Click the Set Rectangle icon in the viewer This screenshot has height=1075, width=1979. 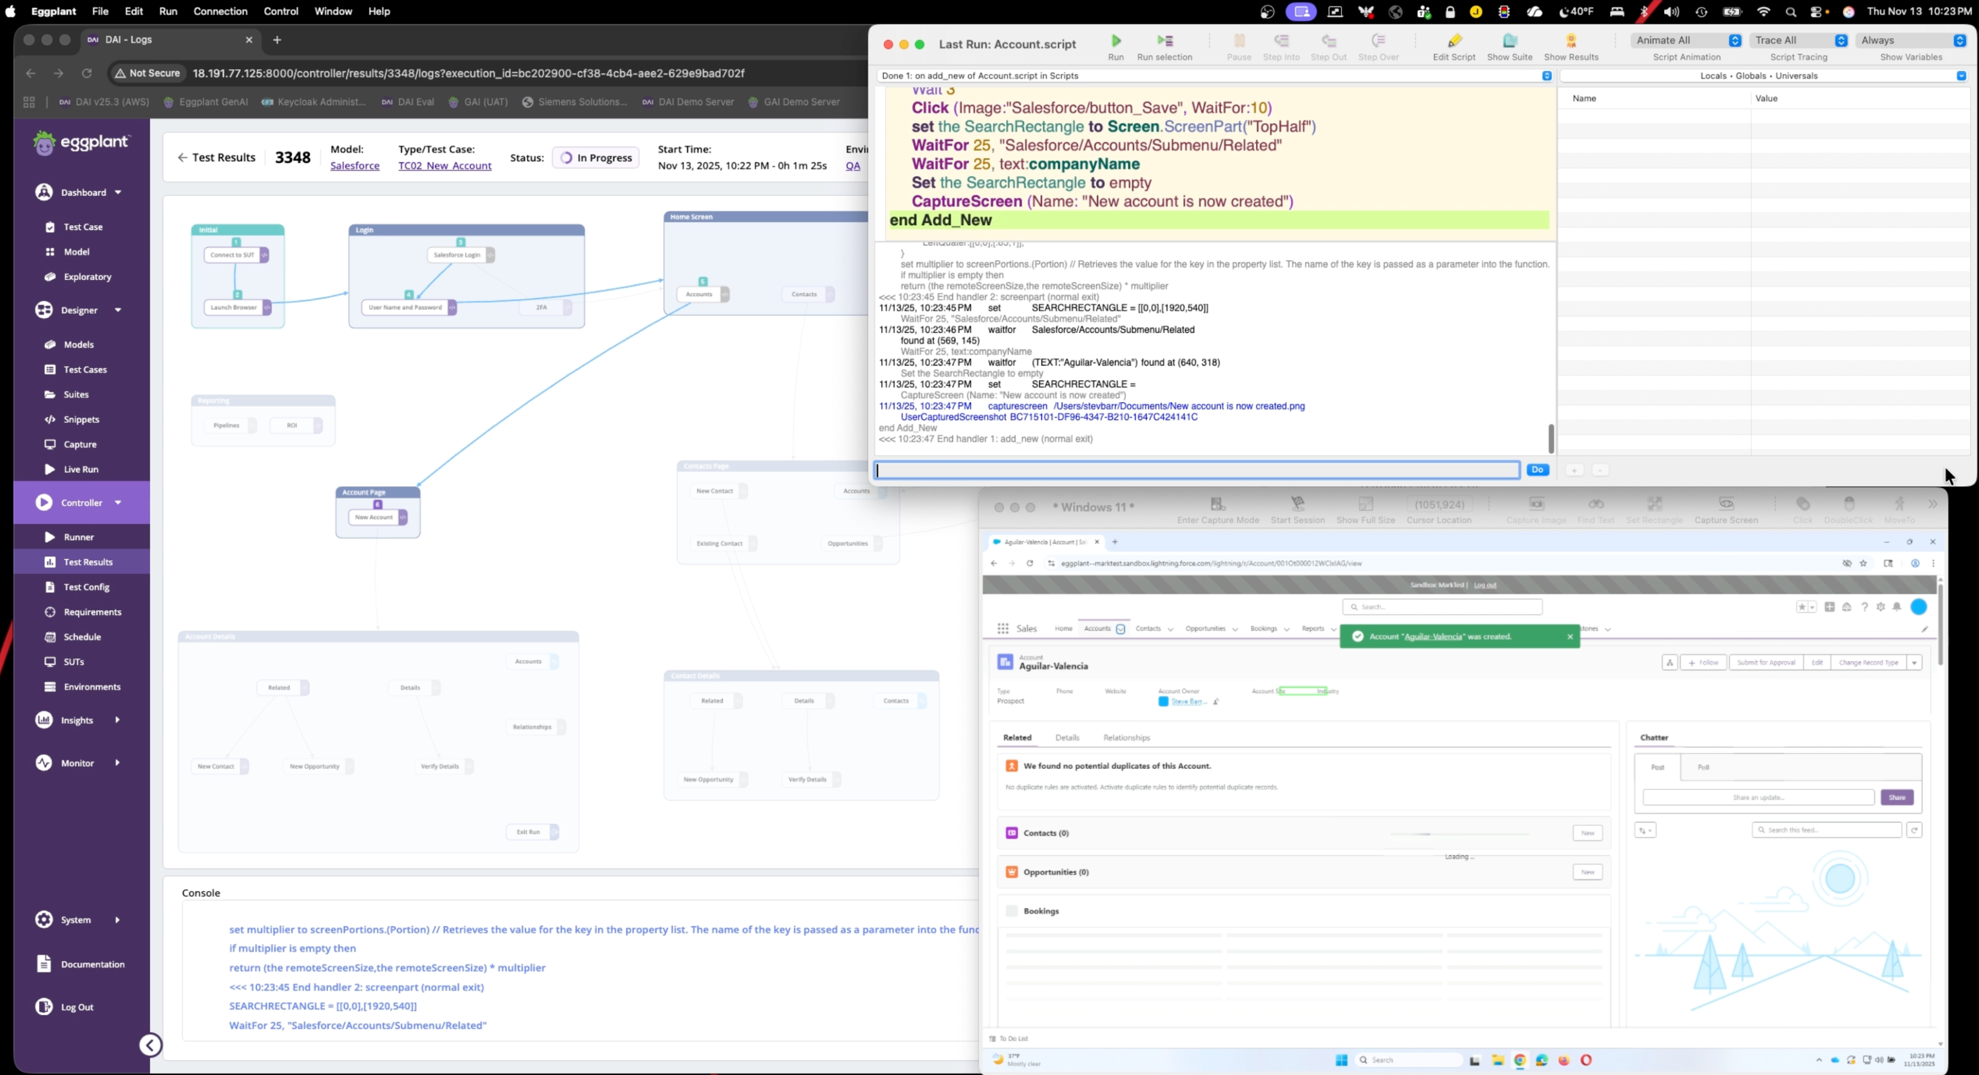(x=1654, y=503)
